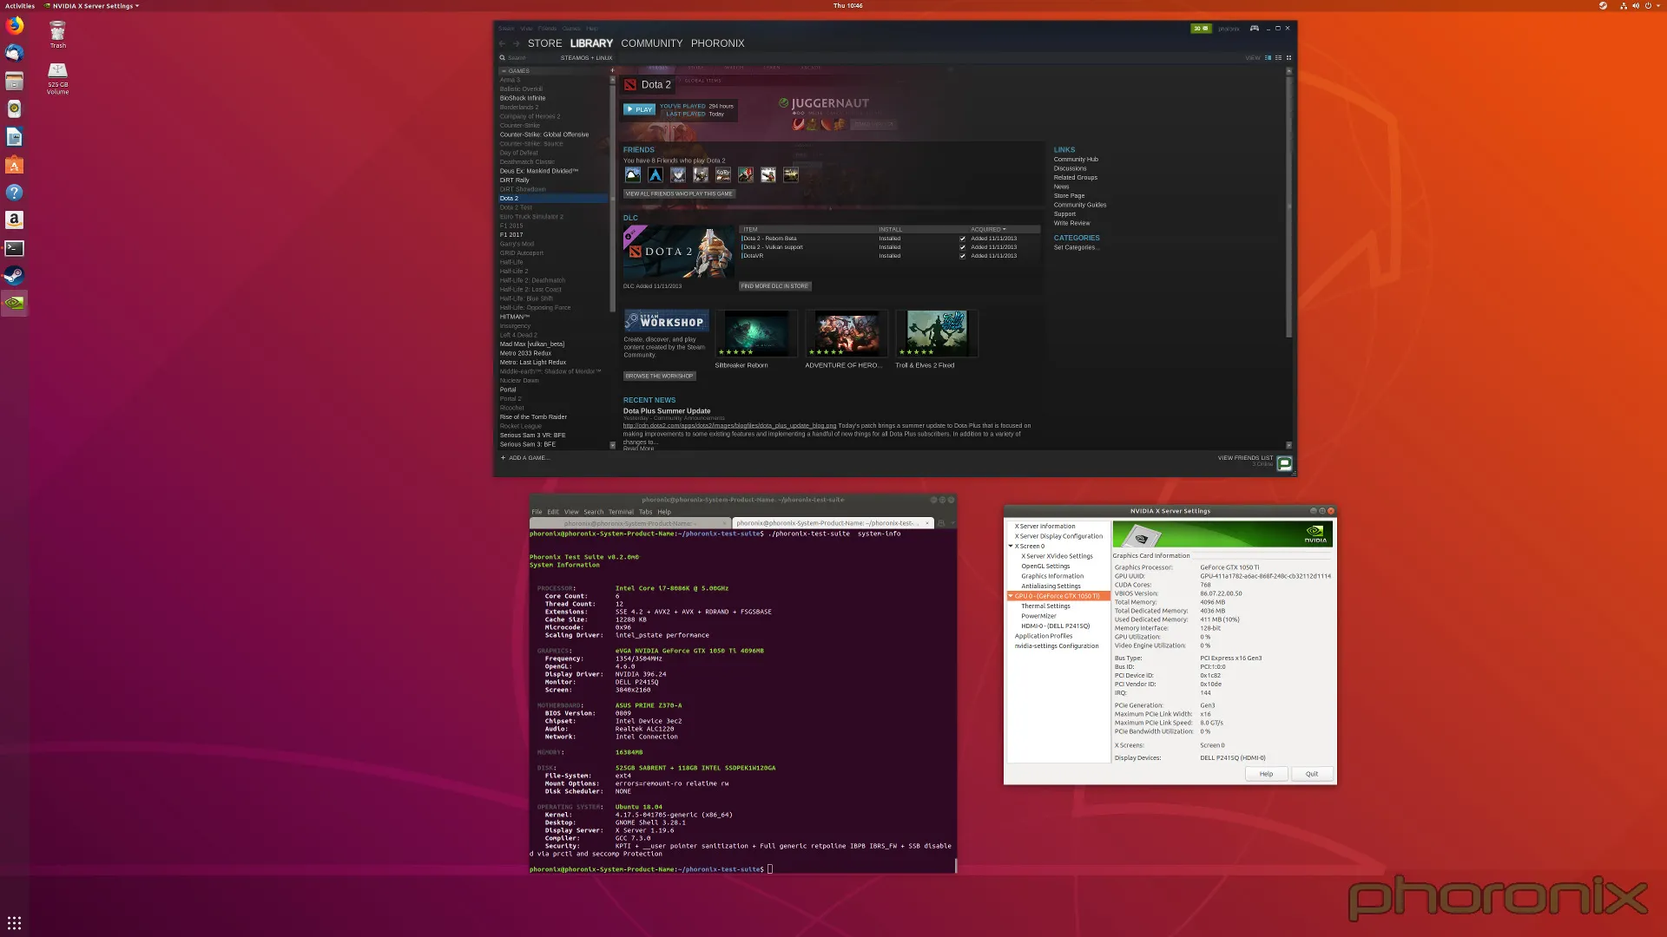Switch to COMMUNITY tab in Steam
The image size is (1667, 937).
(x=652, y=43)
